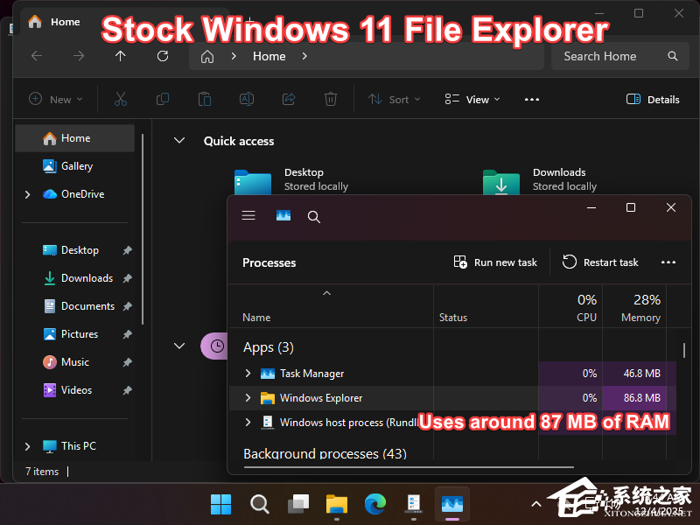
Task: Open the Sort dropdown
Action: point(394,99)
